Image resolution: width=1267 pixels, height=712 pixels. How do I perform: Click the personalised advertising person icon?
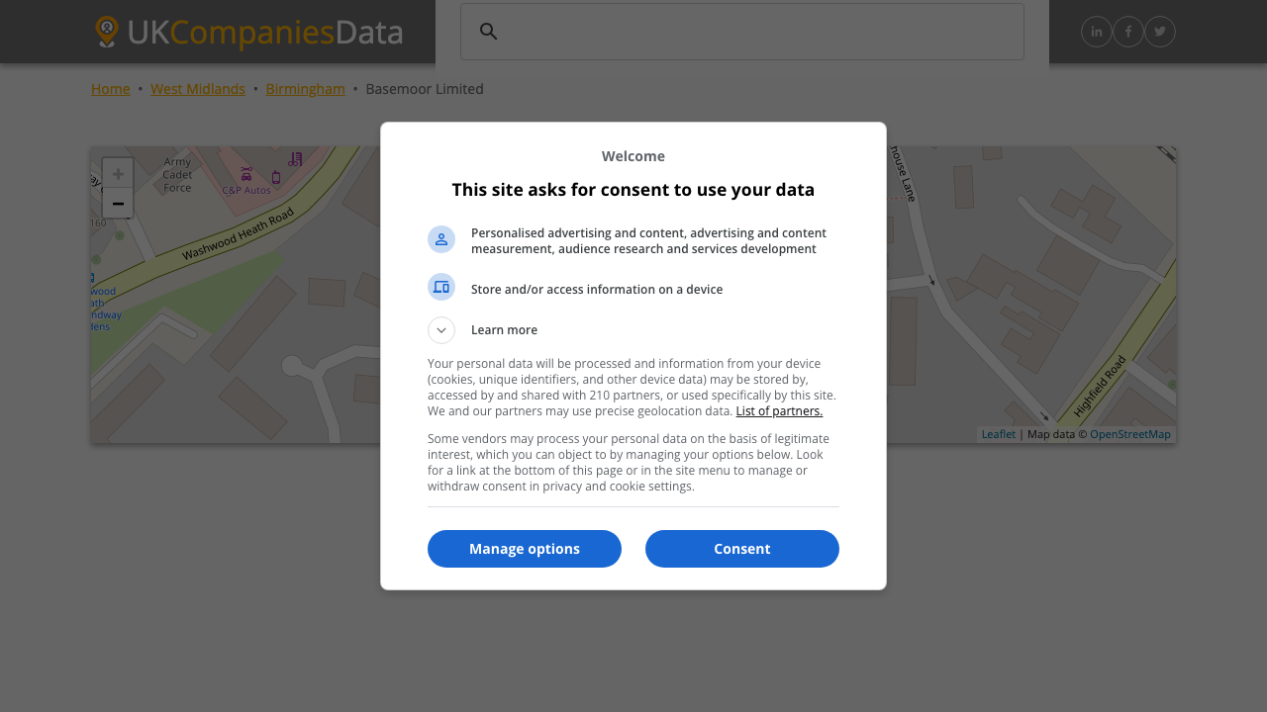click(441, 239)
